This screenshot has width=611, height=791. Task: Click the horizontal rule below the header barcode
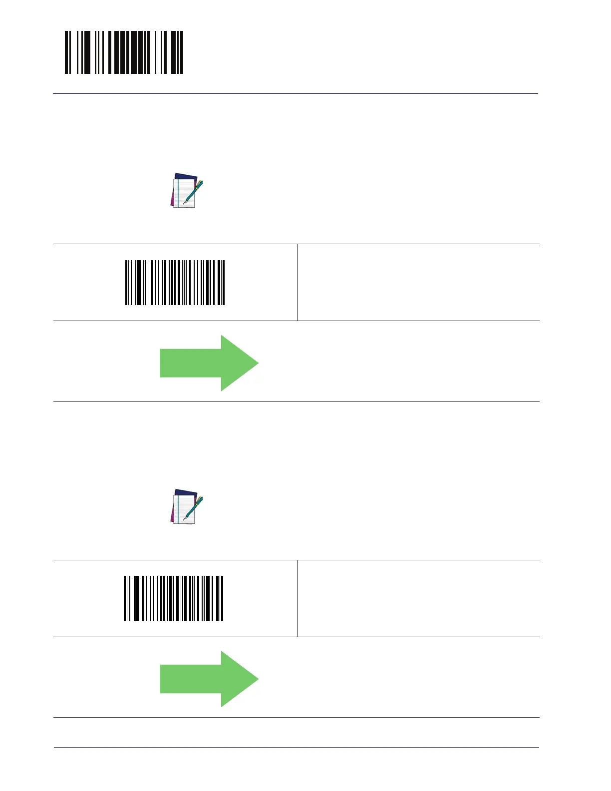coord(296,94)
